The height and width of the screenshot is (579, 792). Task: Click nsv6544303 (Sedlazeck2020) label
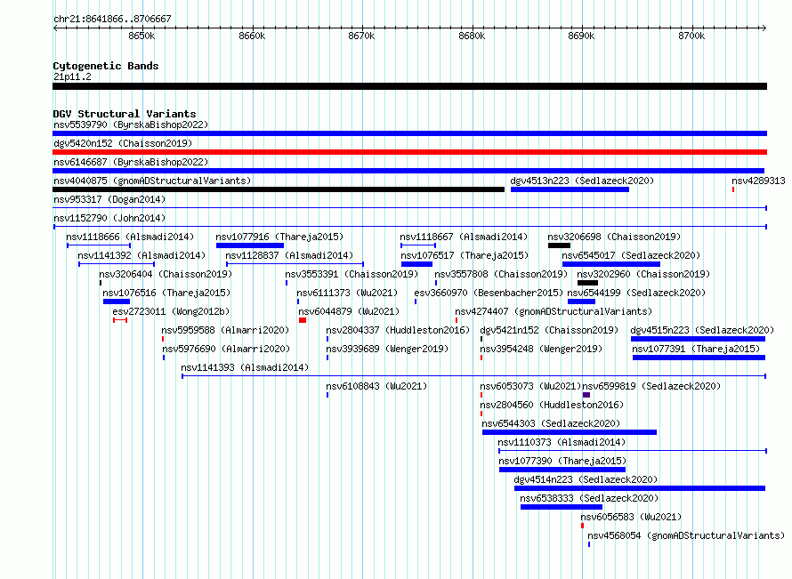551,423
